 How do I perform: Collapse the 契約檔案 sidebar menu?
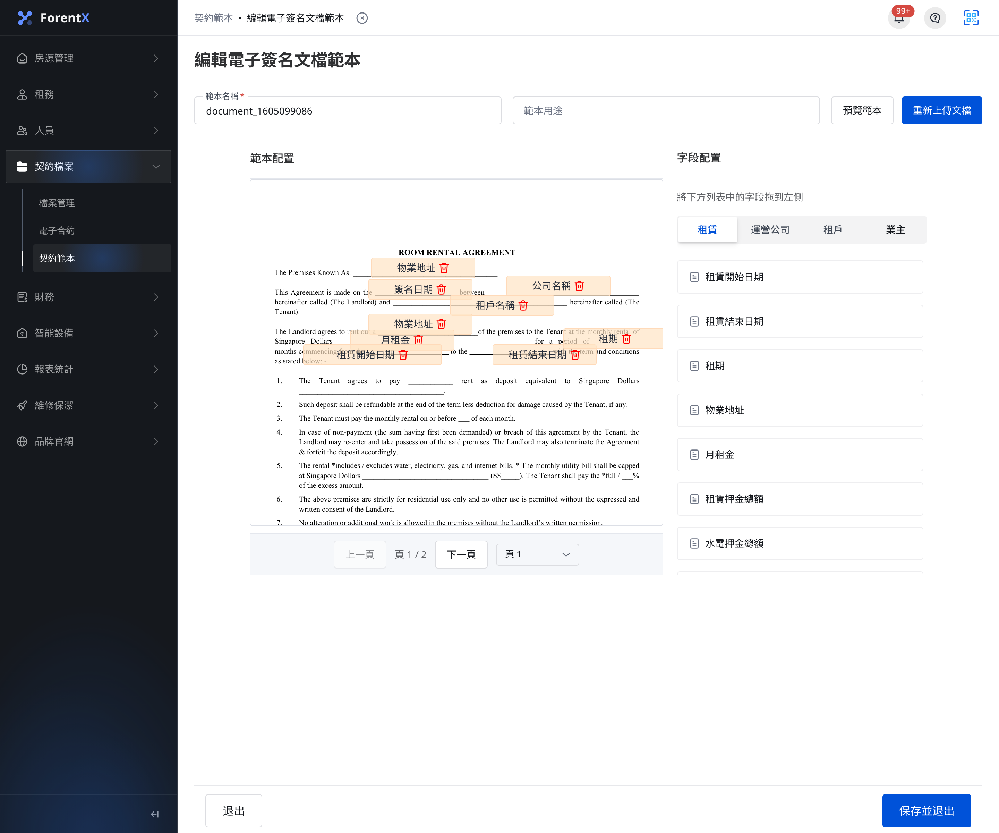(x=88, y=167)
